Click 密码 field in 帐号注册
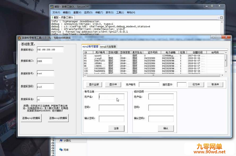236x156 pixels. (112, 108)
